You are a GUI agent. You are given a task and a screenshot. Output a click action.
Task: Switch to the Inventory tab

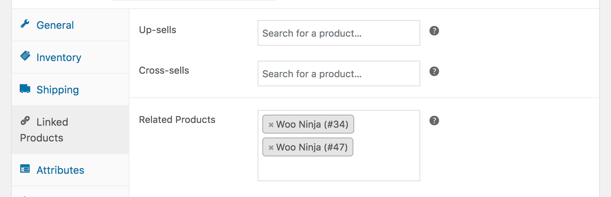point(59,58)
